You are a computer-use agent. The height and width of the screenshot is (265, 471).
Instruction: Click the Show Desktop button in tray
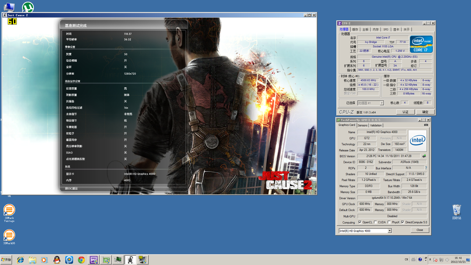click(x=469, y=260)
